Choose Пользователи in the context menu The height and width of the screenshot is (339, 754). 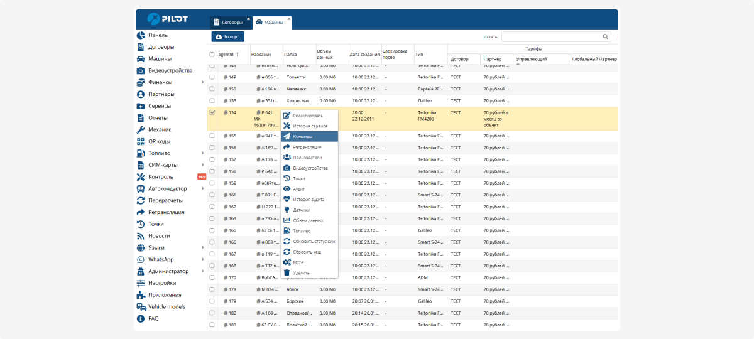tap(309, 158)
